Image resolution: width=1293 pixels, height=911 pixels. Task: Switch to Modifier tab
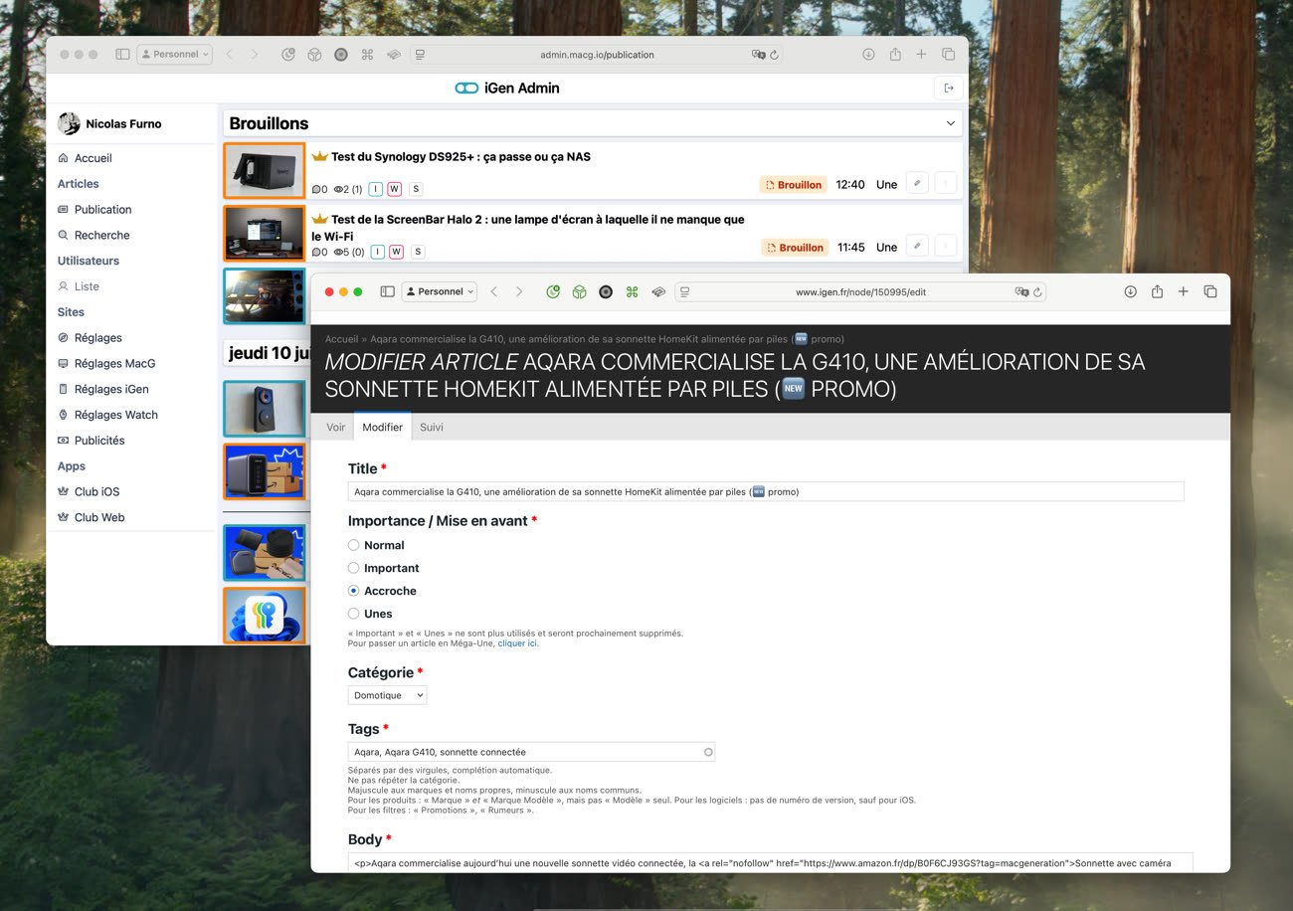click(383, 427)
